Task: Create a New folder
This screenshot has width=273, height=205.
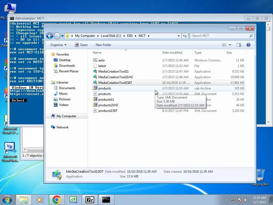Action: (x=103, y=45)
